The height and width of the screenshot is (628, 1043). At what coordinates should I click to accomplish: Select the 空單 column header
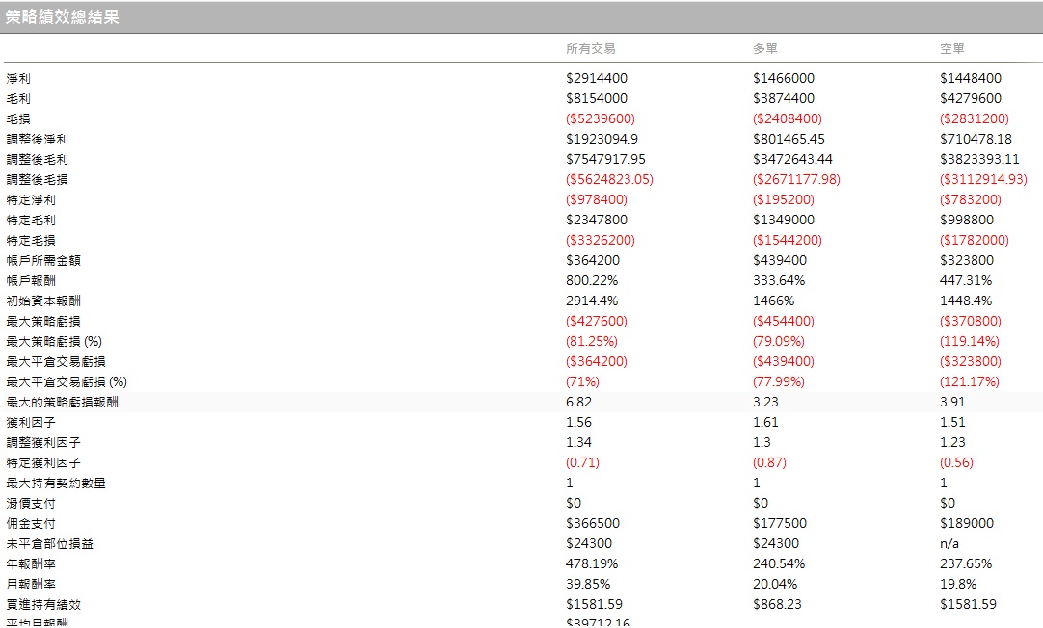tap(951, 48)
